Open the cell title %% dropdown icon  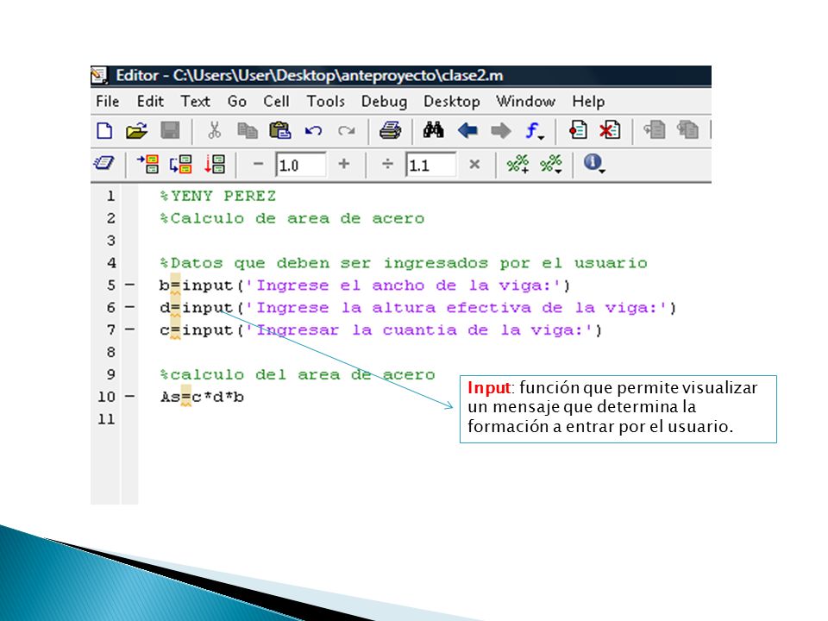coord(551,164)
